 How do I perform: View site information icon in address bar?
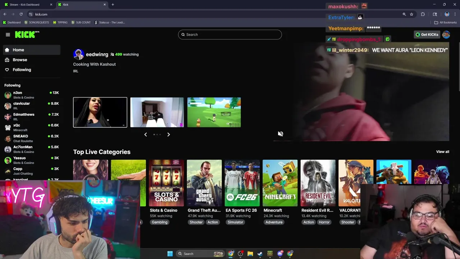click(31, 14)
